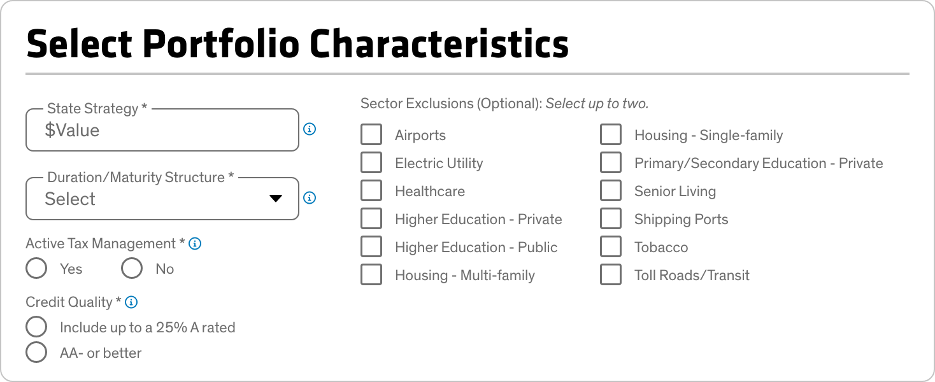
Task: Click the Active Tax Management info icon
Action: coord(196,244)
